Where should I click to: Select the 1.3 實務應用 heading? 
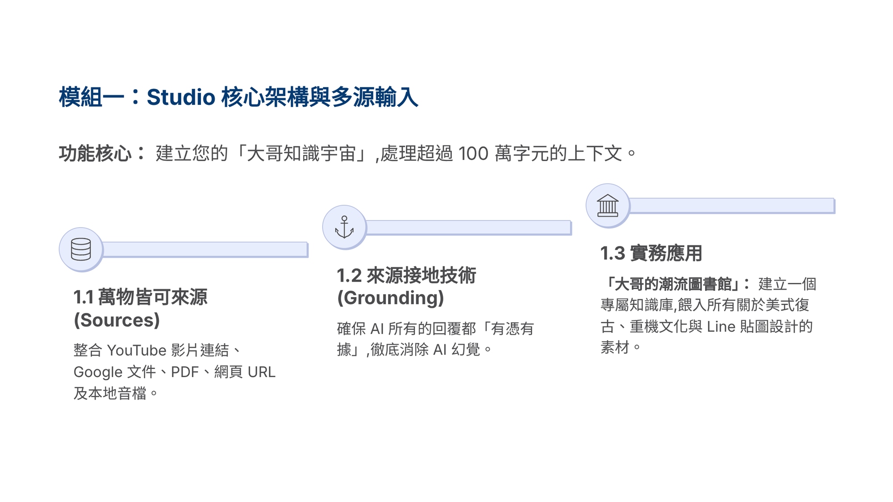point(651,253)
